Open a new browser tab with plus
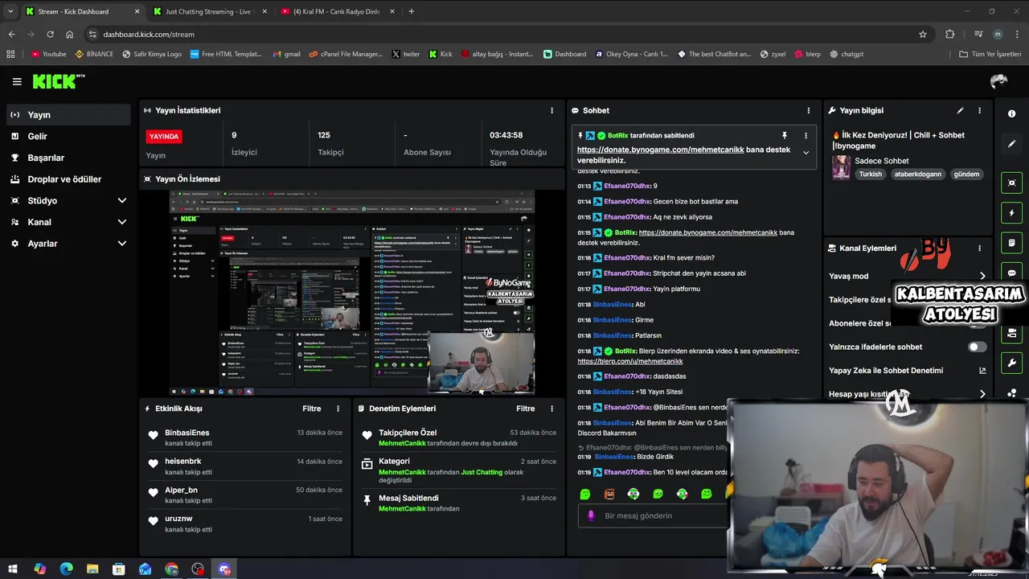The width and height of the screenshot is (1029, 579). tap(412, 11)
